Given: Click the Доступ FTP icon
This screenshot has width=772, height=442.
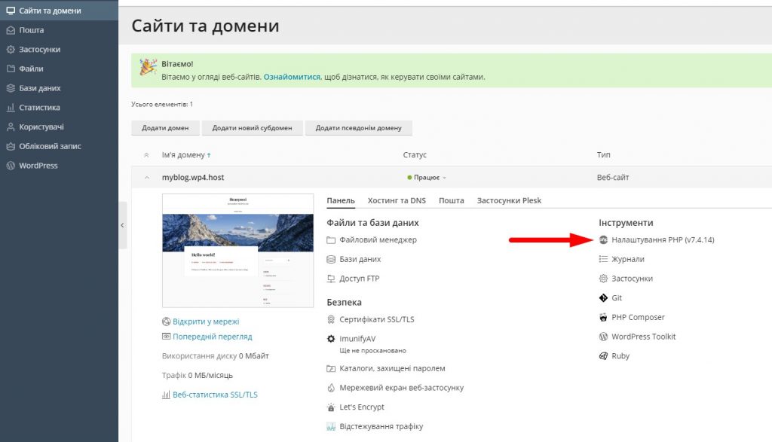Looking at the screenshot, I should pyautogui.click(x=331, y=279).
